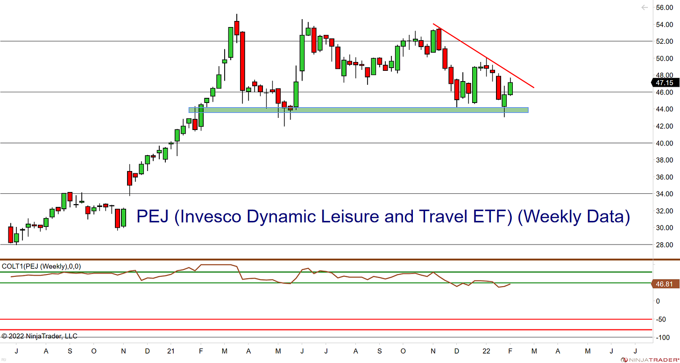Click the -50 indicator axis label
This screenshot has height=363, width=680.
pos(660,320)
